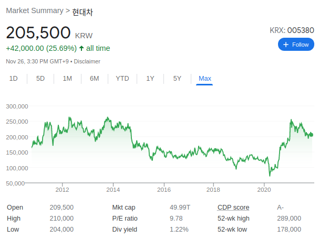Click the 300,000 y-axis label
The image size is (319, 240).
[x=17, y=106]
